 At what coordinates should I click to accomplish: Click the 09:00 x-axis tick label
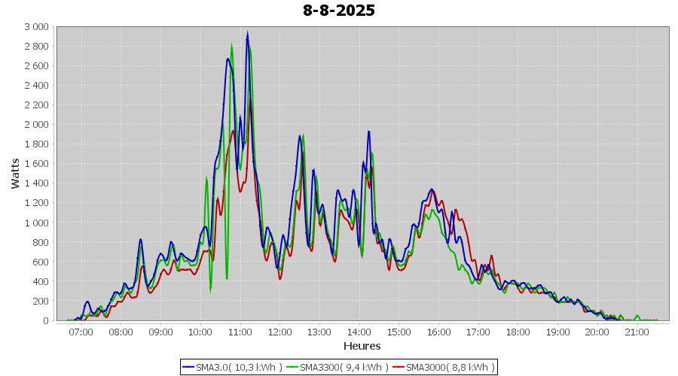160,332
